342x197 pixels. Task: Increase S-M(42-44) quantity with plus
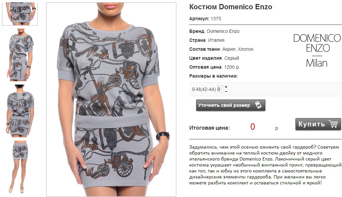(226, 87)
